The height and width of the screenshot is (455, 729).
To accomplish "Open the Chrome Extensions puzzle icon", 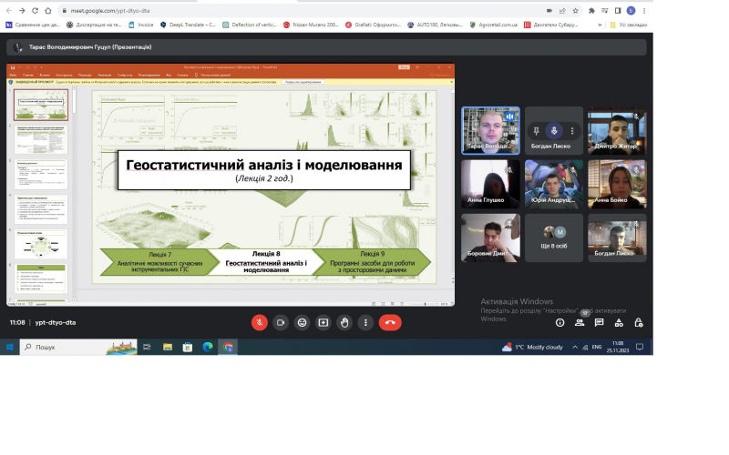I will [591, 11].
